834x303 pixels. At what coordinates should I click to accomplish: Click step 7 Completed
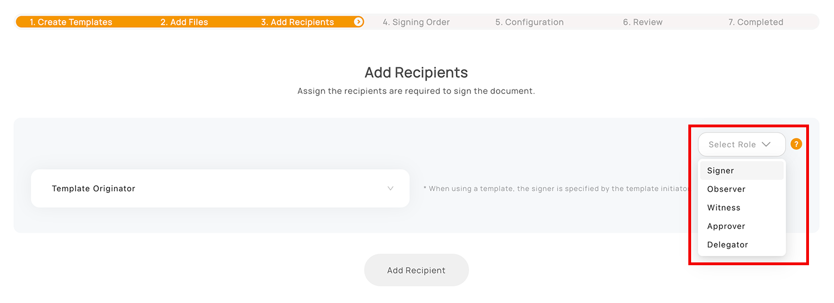pyautogui.click(x=756, y=22)
